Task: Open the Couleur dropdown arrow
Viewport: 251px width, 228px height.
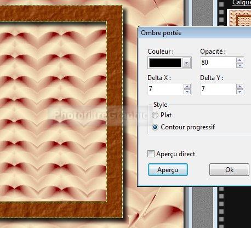Action: pyautogui.click(x=186, y=63)
